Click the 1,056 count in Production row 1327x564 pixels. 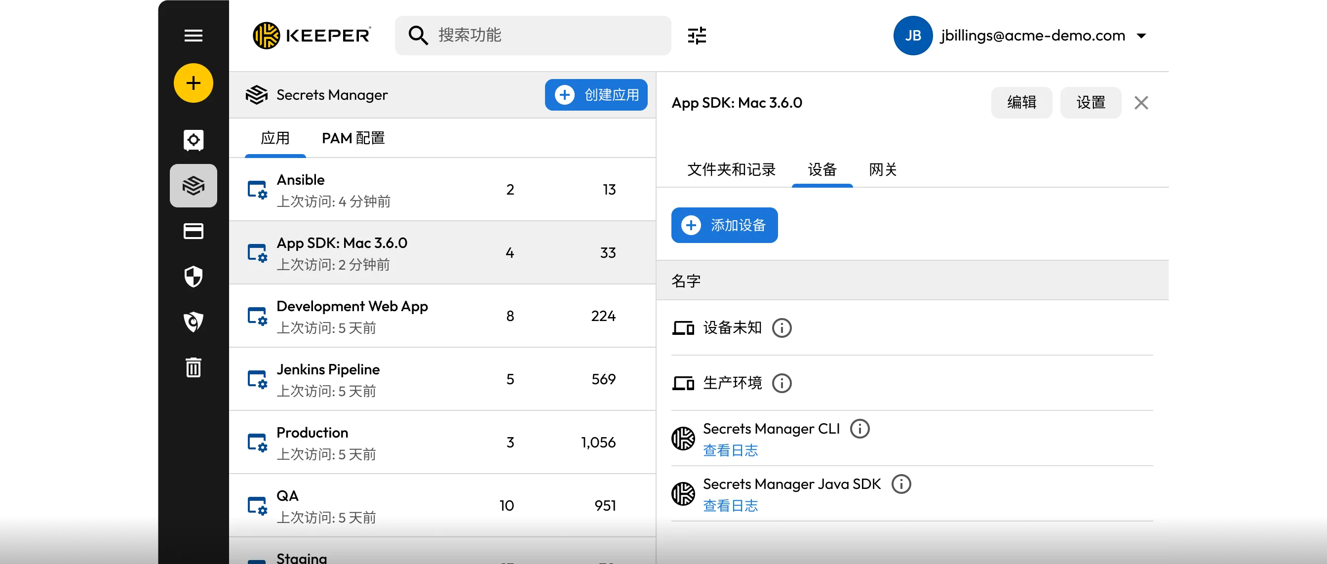tap(598, 443)
